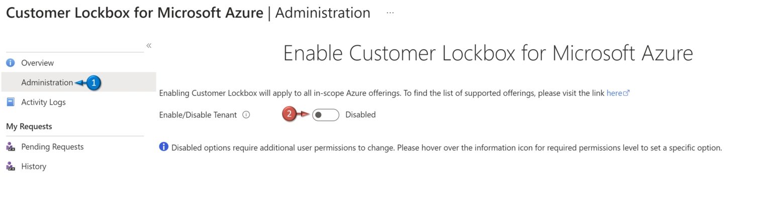Screen dimensions: 772x214
Task: Toggle the Enable/Disable Tenant switch
Action: (x=325, y=115)
